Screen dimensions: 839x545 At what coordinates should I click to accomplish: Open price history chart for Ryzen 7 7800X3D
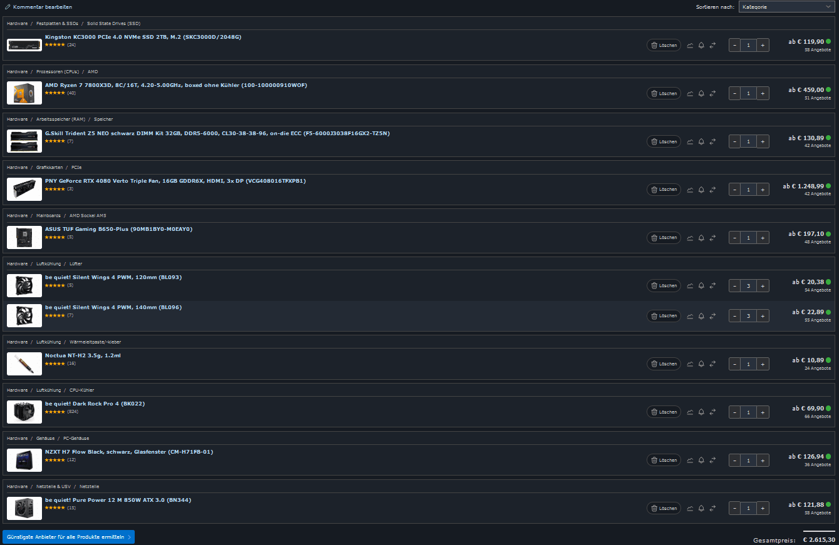point(690,93)
